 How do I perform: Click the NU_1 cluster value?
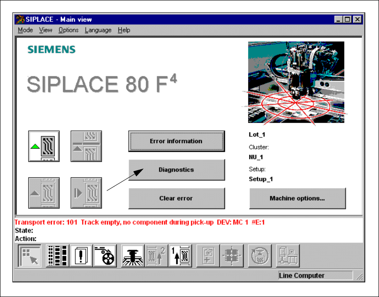click(x=256, y=157)
